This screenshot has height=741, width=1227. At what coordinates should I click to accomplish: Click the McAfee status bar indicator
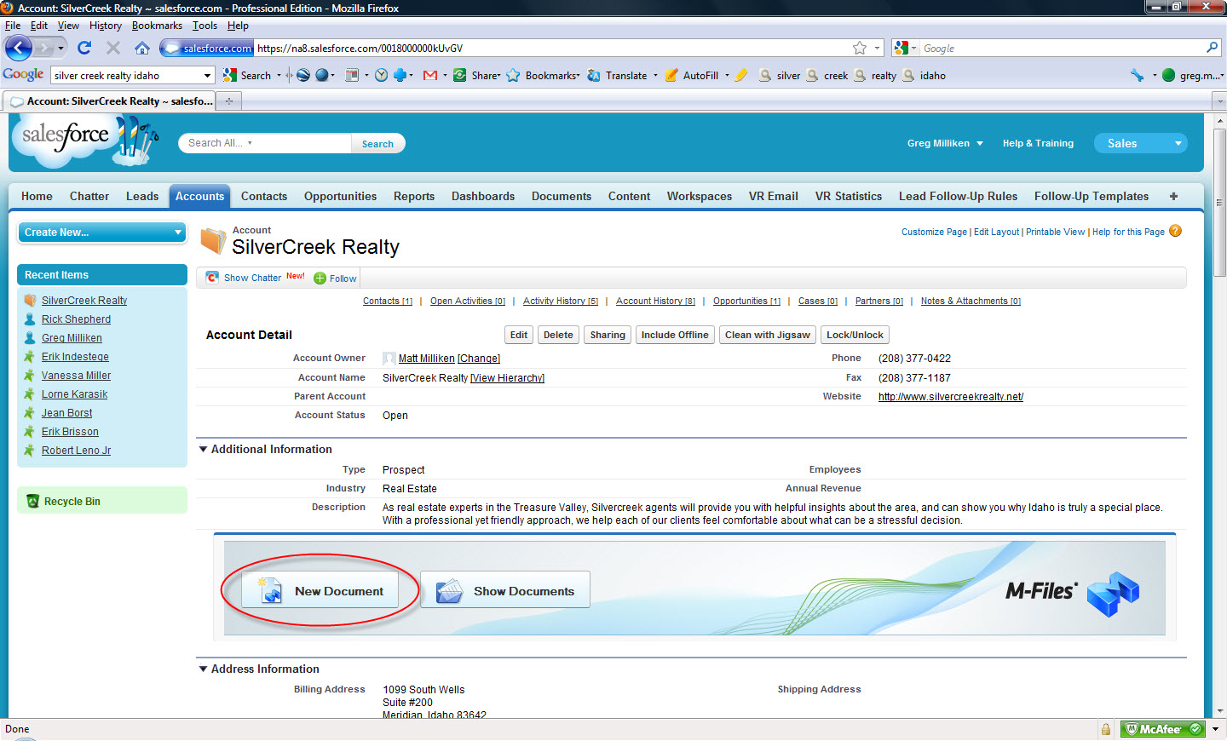1162,729
